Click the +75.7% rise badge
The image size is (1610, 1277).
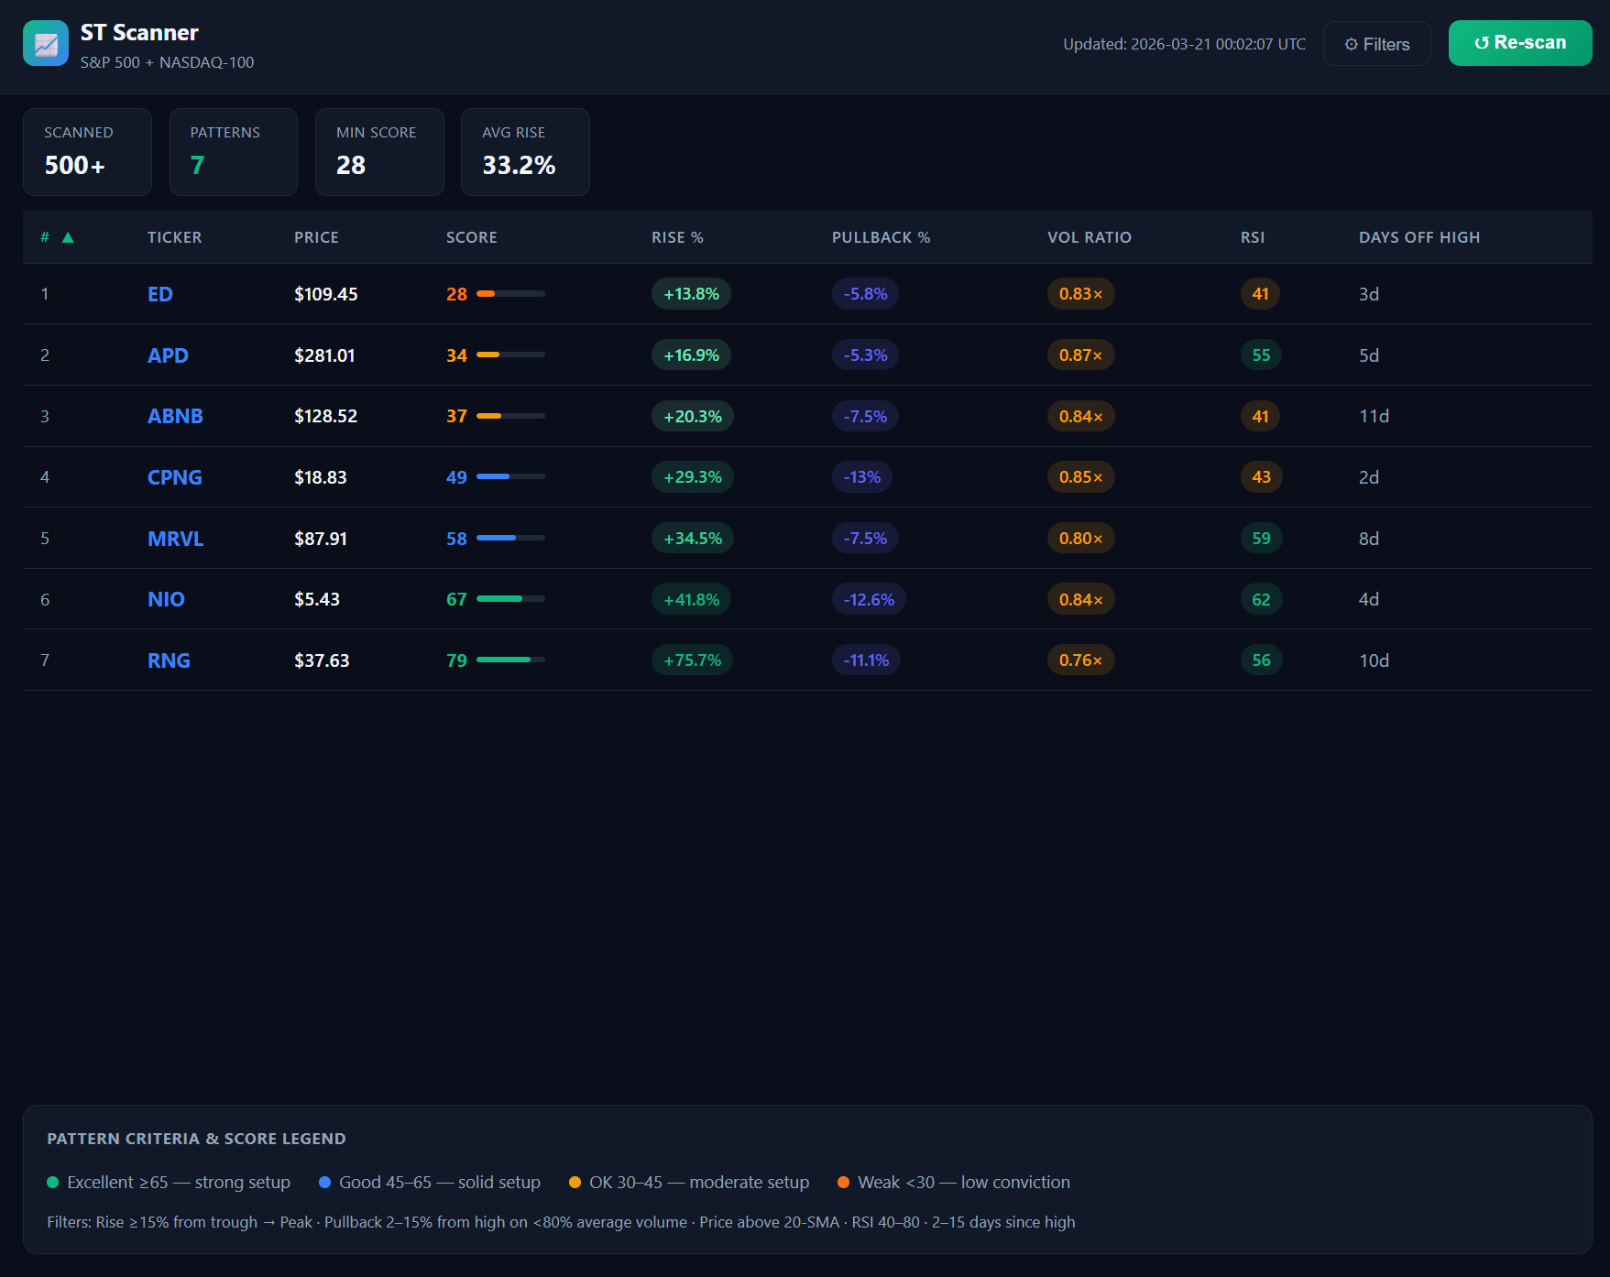point(692,660)
